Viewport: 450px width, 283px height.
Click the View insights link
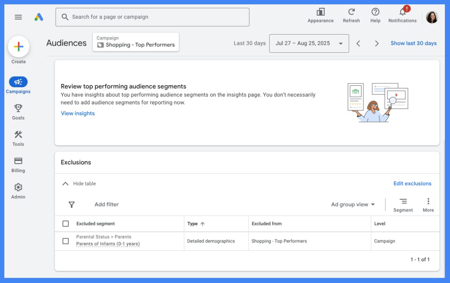[x=77, y=113]
